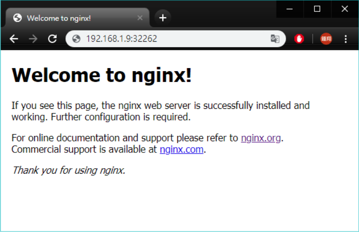359x232 pixels.
Task: Maximize the browser window
Action: [x=317, y=9]
